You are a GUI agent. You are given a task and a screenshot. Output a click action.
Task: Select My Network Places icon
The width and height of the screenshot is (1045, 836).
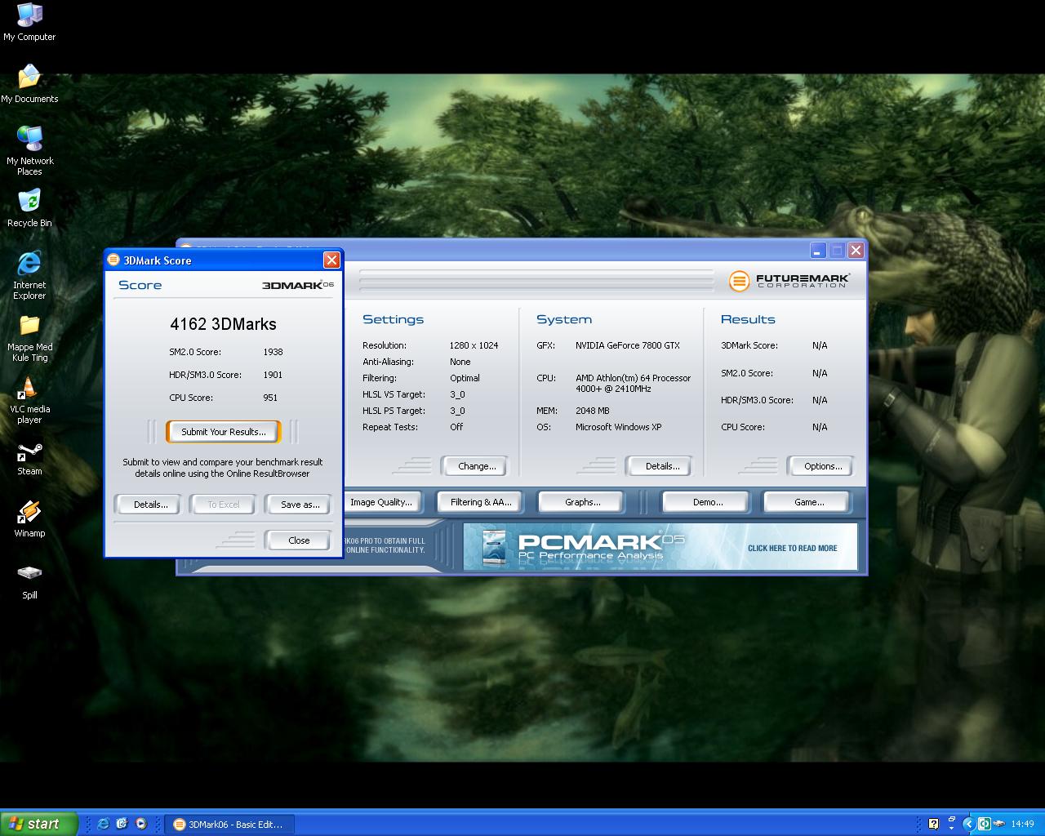pyautogui.click(x=29, y=151)
